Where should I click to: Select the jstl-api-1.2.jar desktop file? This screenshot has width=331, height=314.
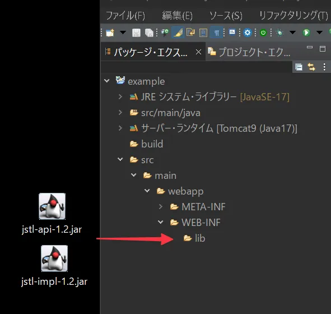52,214
